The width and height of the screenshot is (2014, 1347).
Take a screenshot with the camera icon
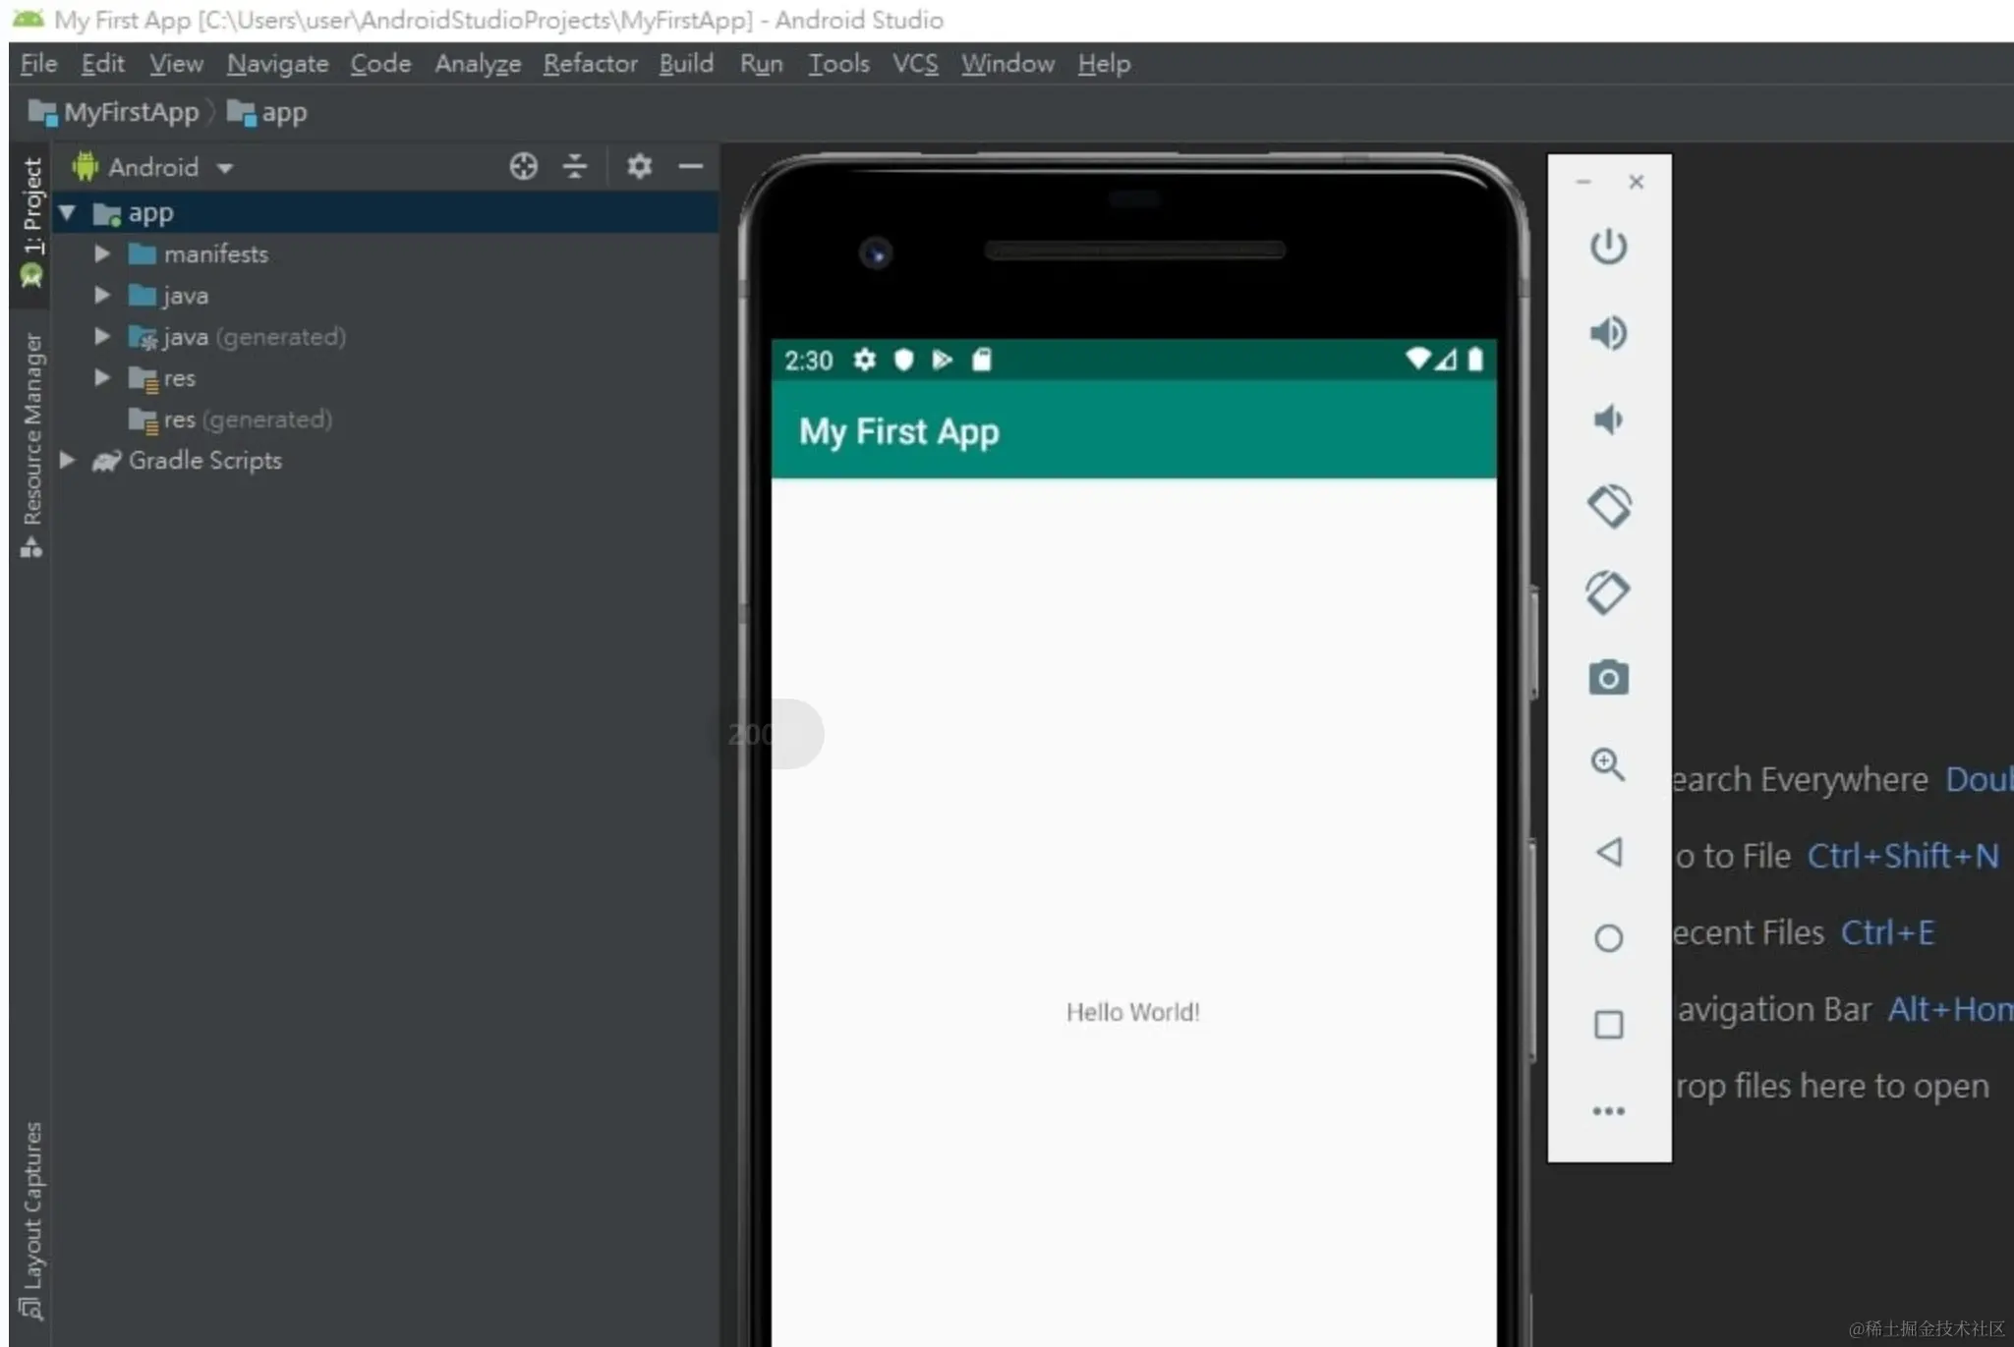pyautogui.click(x=1609, y=677)
